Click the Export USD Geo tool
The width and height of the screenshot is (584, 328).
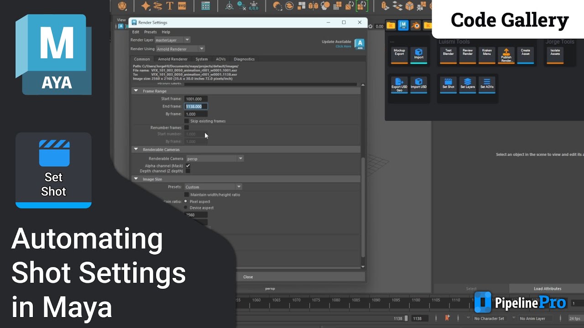[399, 85]
